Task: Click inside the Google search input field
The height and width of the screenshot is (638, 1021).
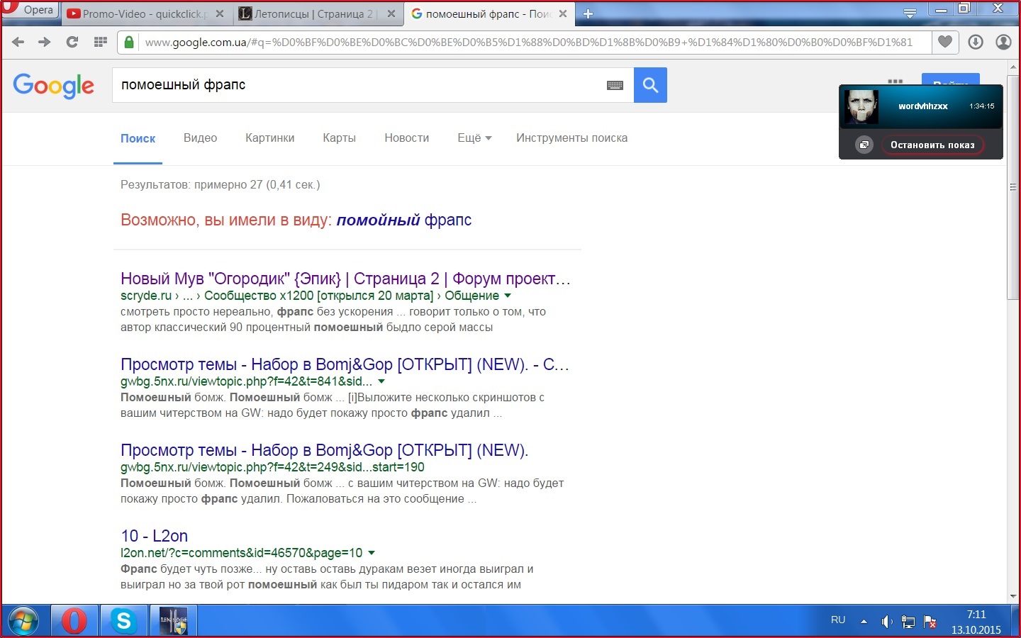Action: pyautogui.click(x=355, y=85)
